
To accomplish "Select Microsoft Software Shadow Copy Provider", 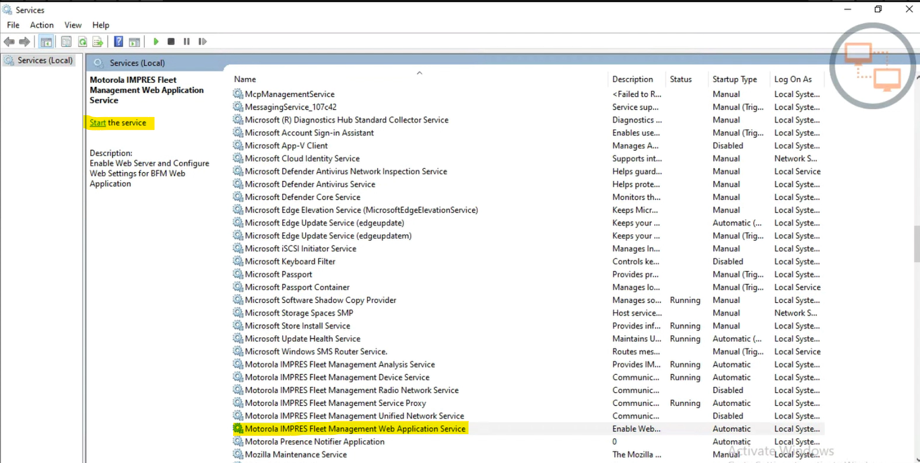I will click(321, 300).
